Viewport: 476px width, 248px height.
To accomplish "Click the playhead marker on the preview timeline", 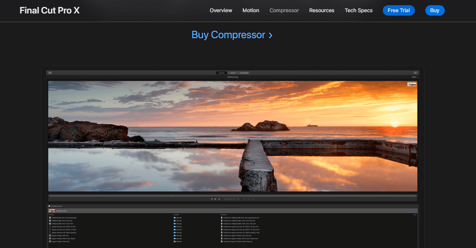I will (x=173, y=196).
